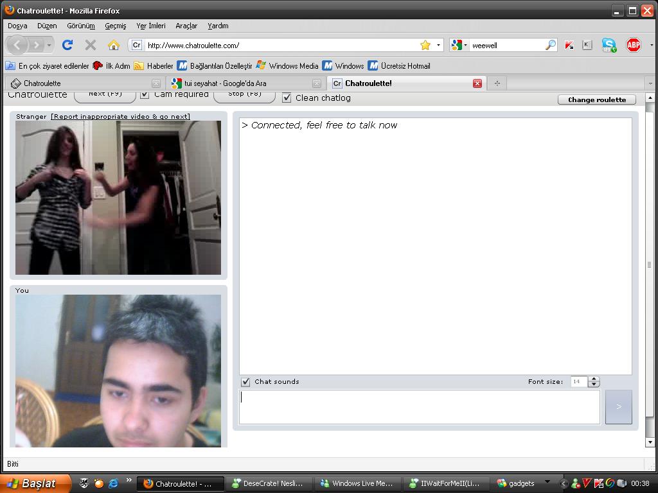
Task: Expand the URL bar history dropdown
Action: pyautogui.click(x=438, y=46)
